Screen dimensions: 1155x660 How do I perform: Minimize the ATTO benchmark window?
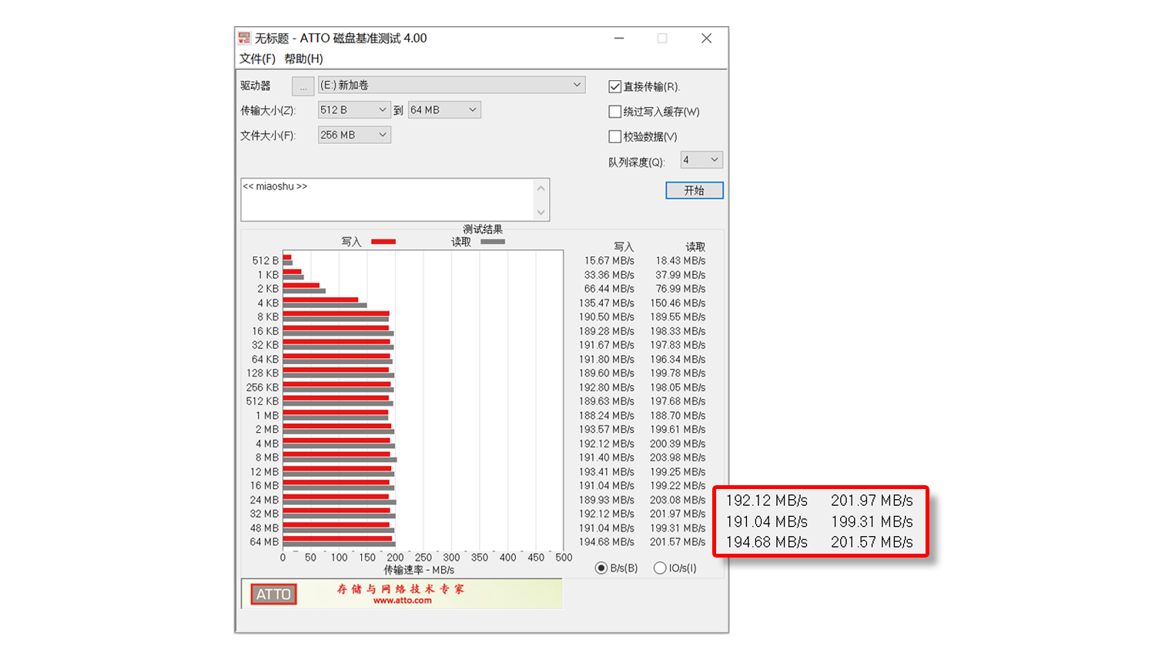[619, 38]
